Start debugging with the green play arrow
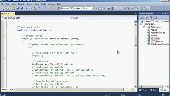The height and width of the screenshot is (96, 170). pos(53,8)
